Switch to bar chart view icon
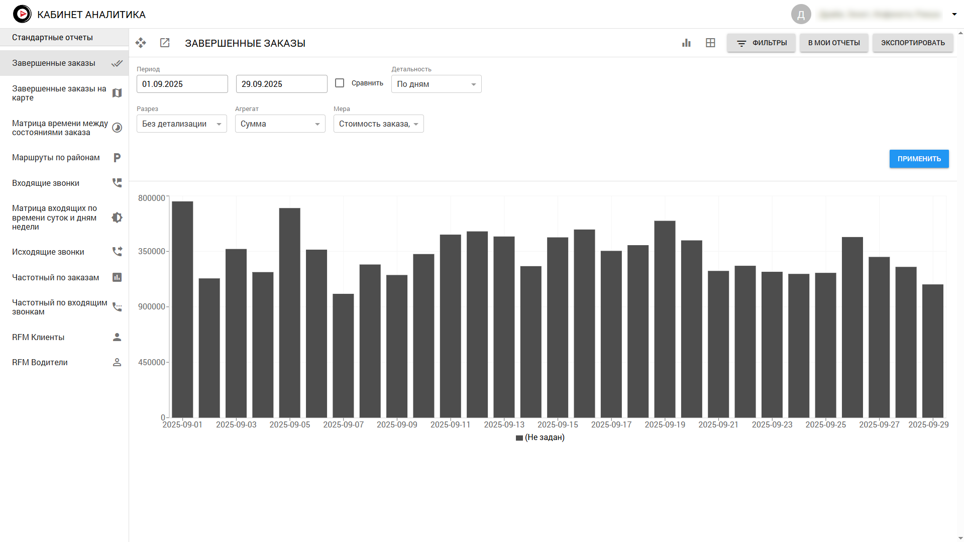 [686, 43]
